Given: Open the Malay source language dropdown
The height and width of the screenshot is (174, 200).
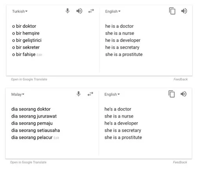Looking at the screenshot, I should tap(18, 94).
